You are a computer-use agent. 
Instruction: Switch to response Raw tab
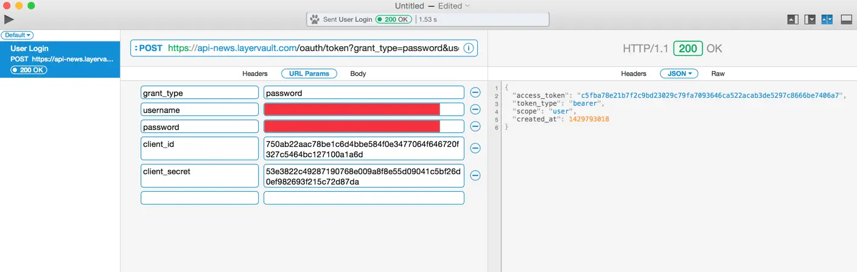[x=718, y=73]
